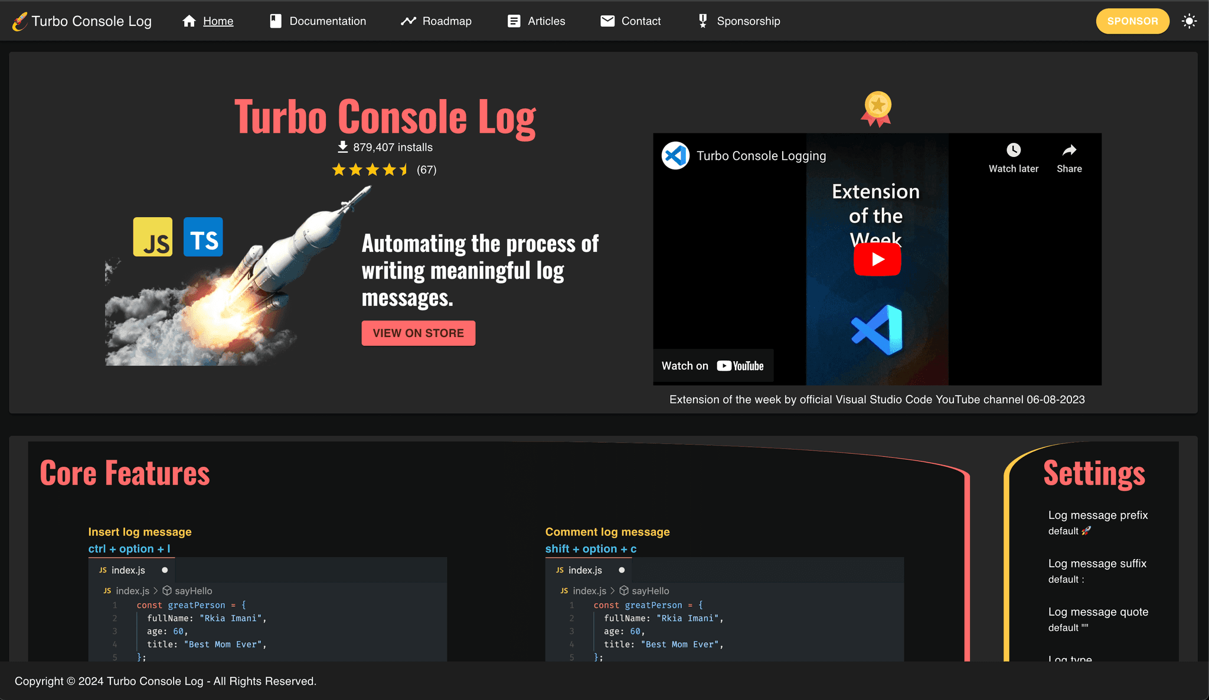Click the VS Code logo in video

click(676, 155)
